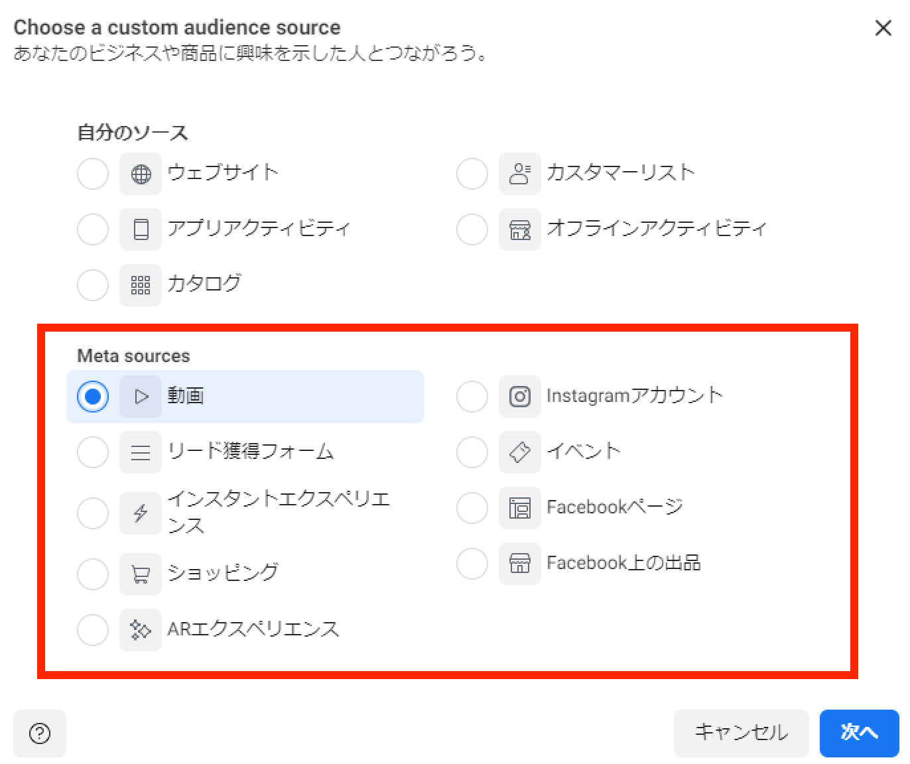Click the Instagramアカウント label text
910x764 pixels.
pos(634,396)
